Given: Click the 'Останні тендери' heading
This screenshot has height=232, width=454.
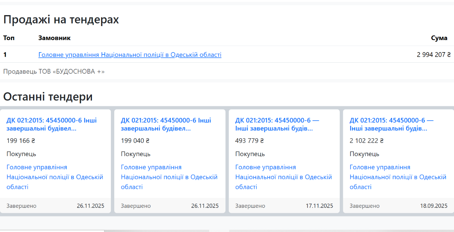Looking at the screenshot, I should pyautogui.click(x=48, y=97).
